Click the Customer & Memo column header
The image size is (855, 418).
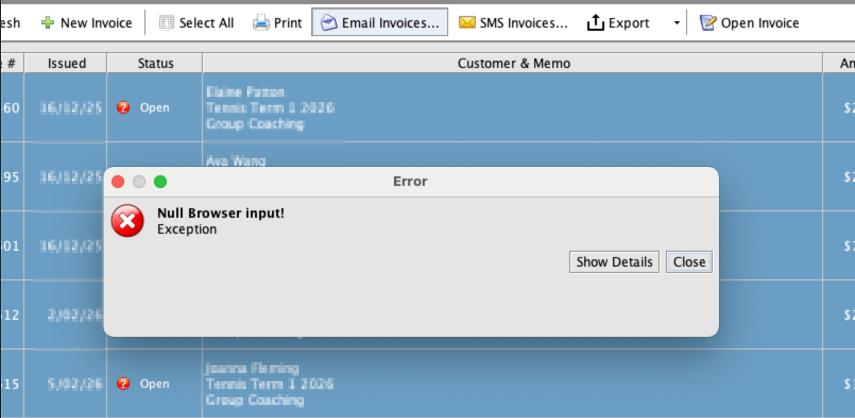[513, 63]
